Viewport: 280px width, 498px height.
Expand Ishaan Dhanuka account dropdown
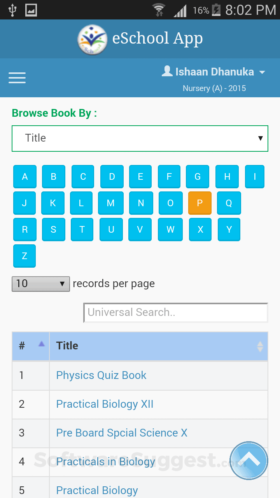coord(262,72)
